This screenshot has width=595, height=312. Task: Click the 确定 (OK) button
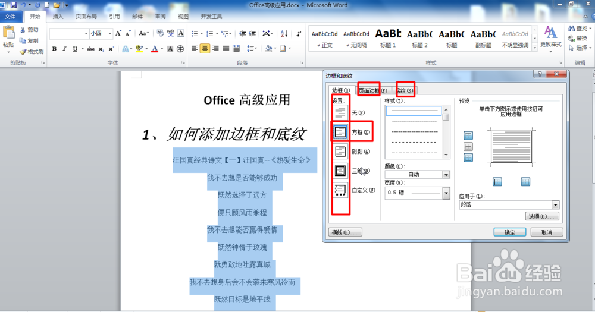510,232
